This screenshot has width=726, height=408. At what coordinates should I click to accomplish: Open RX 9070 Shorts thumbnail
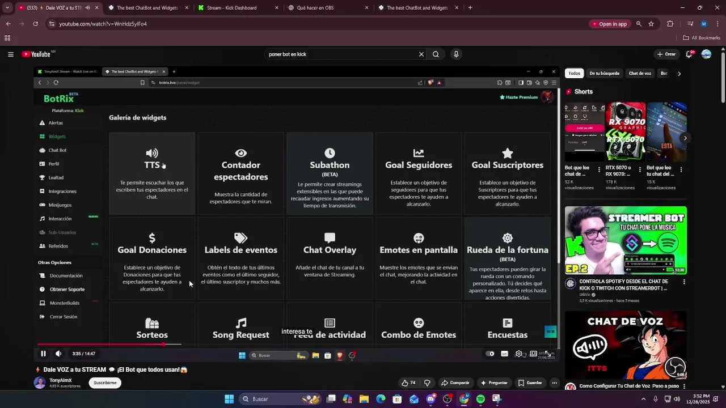(x=626, y=131)
